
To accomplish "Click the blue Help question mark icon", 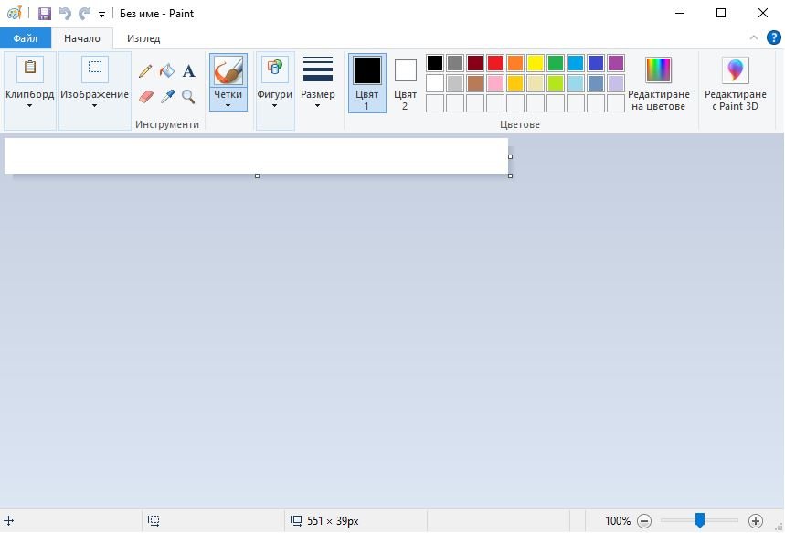I will tap(773, 37).
